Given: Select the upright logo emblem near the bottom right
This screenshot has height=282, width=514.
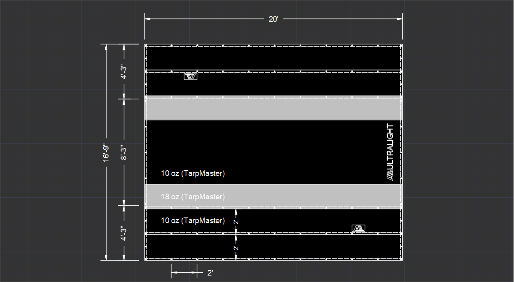Looking at the screenshot, I should tap(358, 228).
